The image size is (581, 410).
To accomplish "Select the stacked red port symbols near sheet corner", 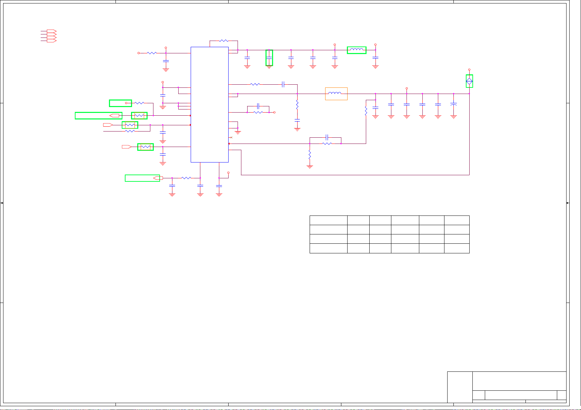I will pos(51,36).
